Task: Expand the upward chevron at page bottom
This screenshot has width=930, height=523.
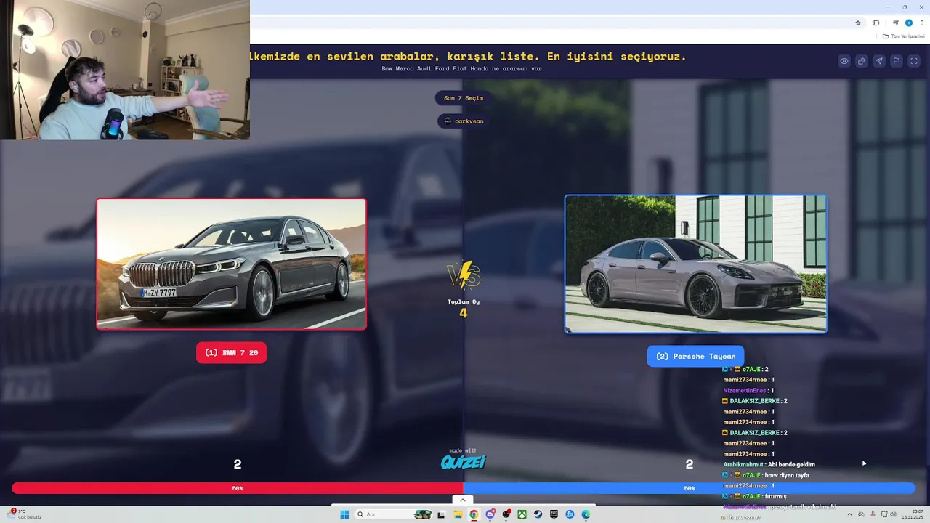Action: [463, 500]
